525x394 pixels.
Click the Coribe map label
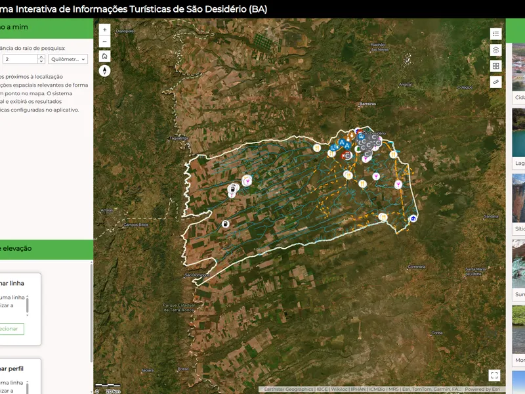pos(437,333)
